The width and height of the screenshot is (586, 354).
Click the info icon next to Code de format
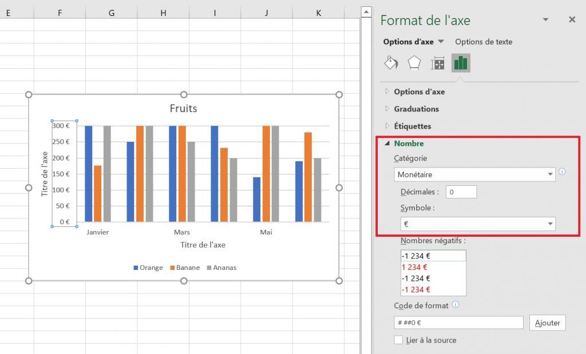pos(454,305)
